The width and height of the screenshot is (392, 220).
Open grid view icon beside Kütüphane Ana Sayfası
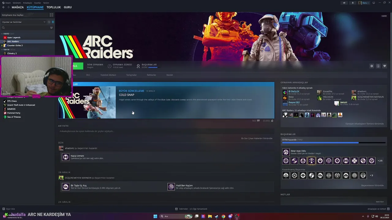(x=51, y=15)
